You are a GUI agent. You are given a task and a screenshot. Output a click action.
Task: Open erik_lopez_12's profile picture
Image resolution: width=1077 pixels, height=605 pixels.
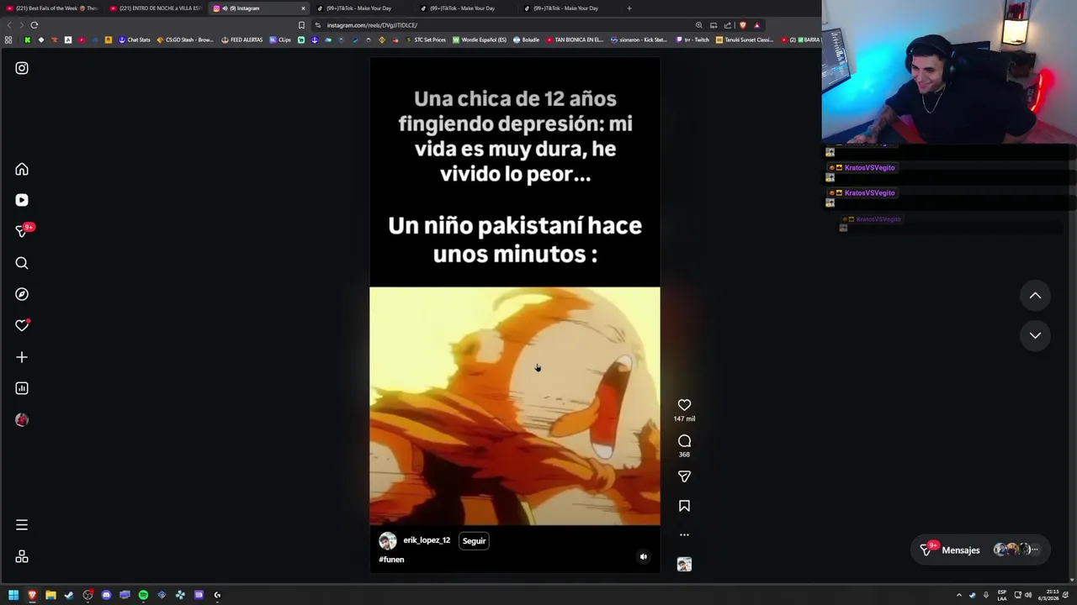point(388,541)
